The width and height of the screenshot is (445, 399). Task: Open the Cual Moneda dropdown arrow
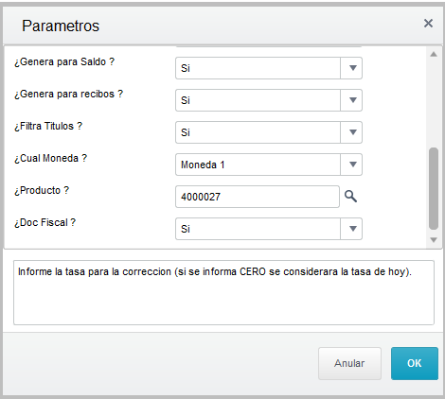pos(351,165)
